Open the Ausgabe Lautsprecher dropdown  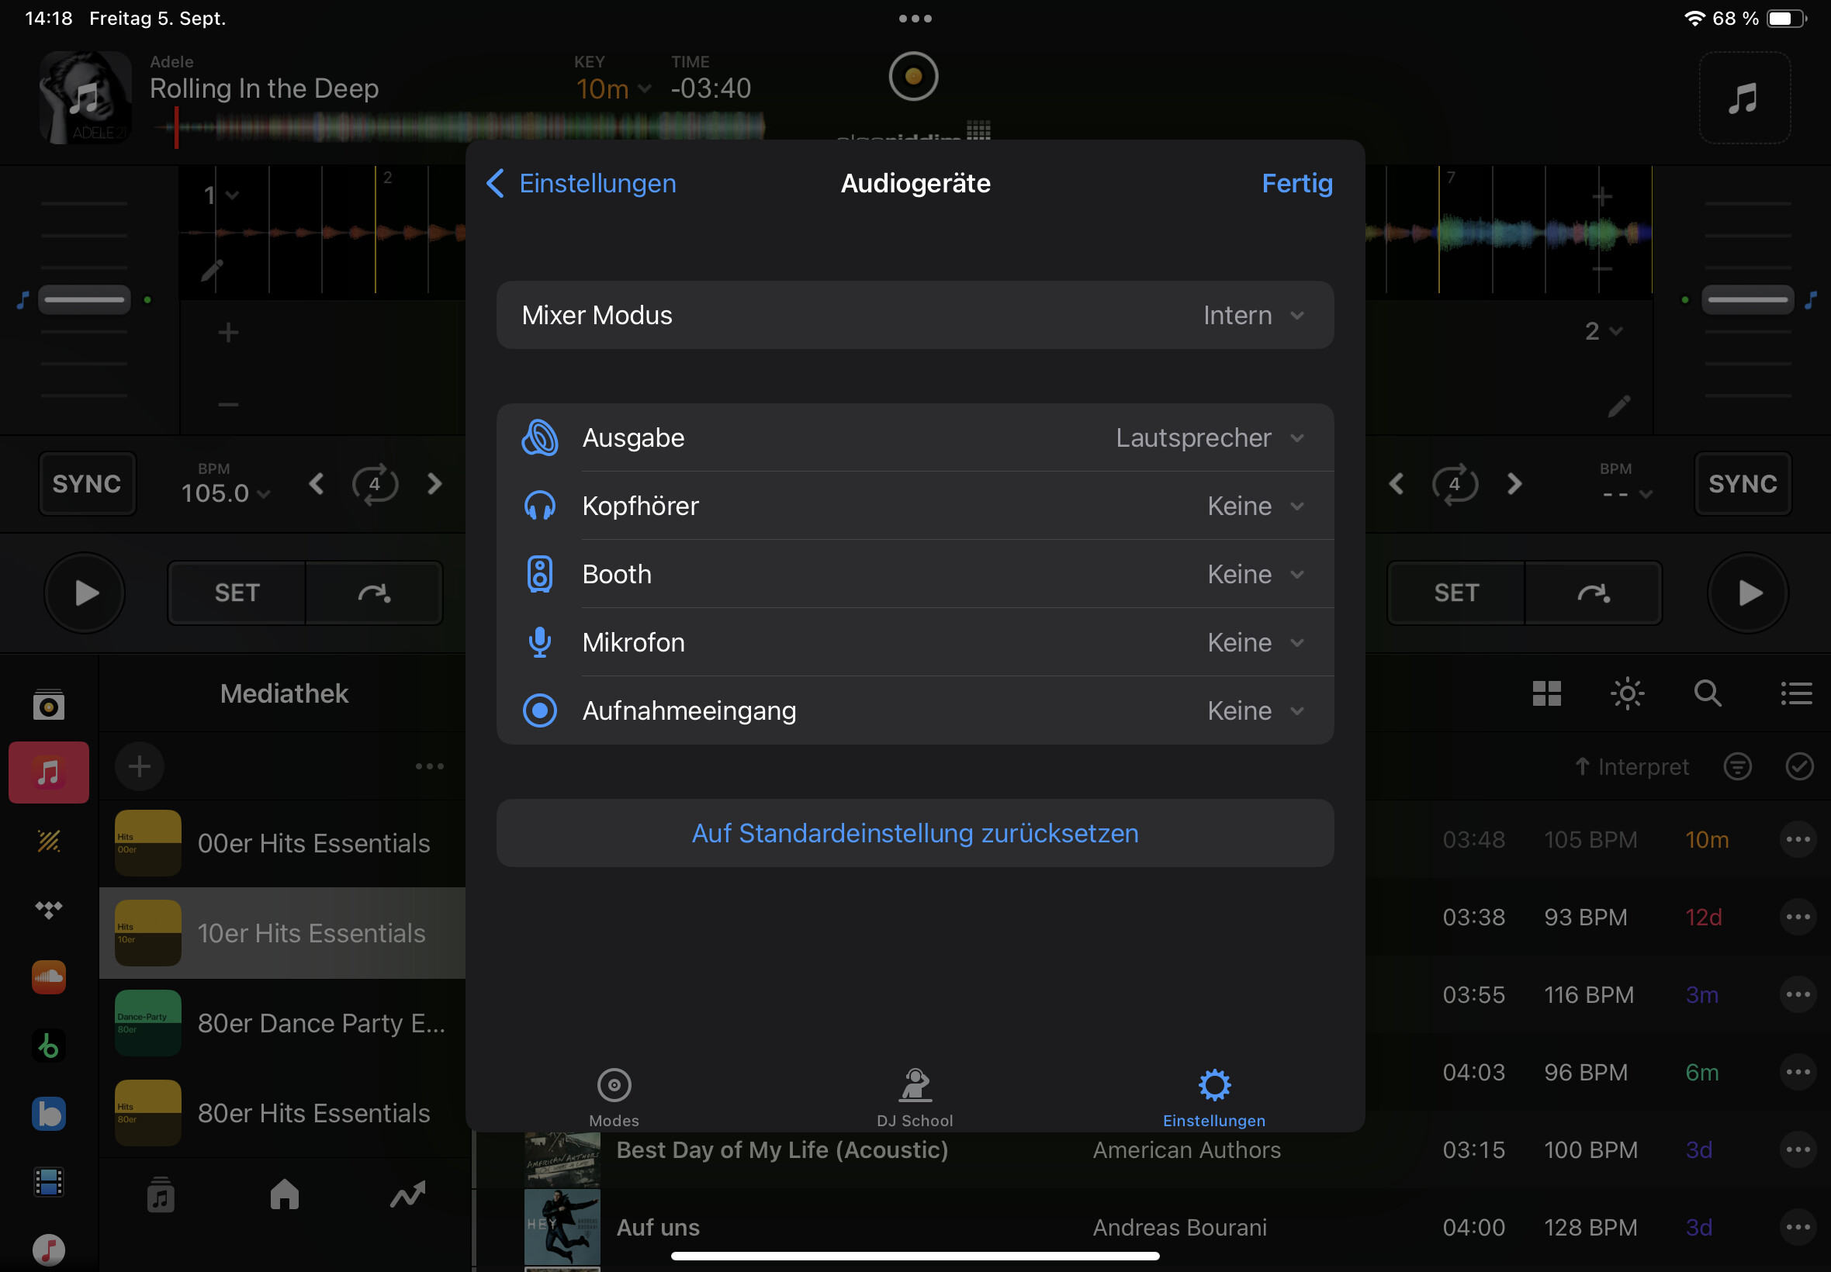click(914, 437)
